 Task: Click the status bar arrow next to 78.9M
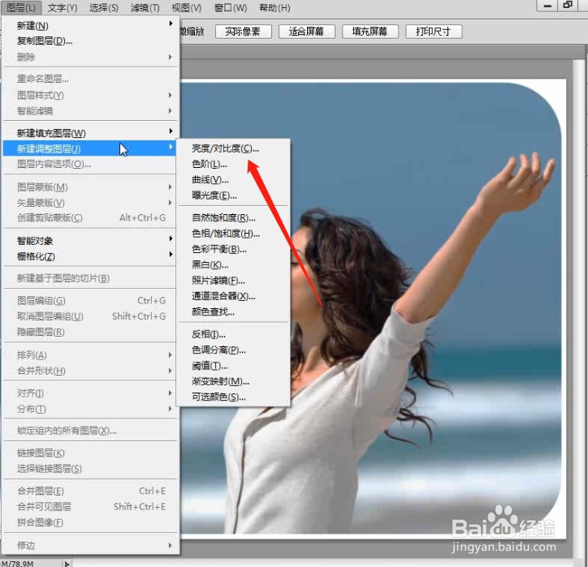(67, 563)
